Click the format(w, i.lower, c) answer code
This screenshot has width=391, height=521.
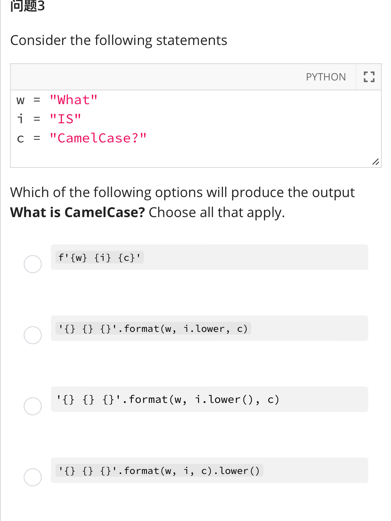153,329
